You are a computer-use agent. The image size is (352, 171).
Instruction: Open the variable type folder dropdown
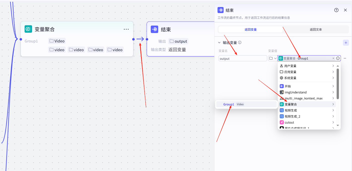tap(273, 58)
